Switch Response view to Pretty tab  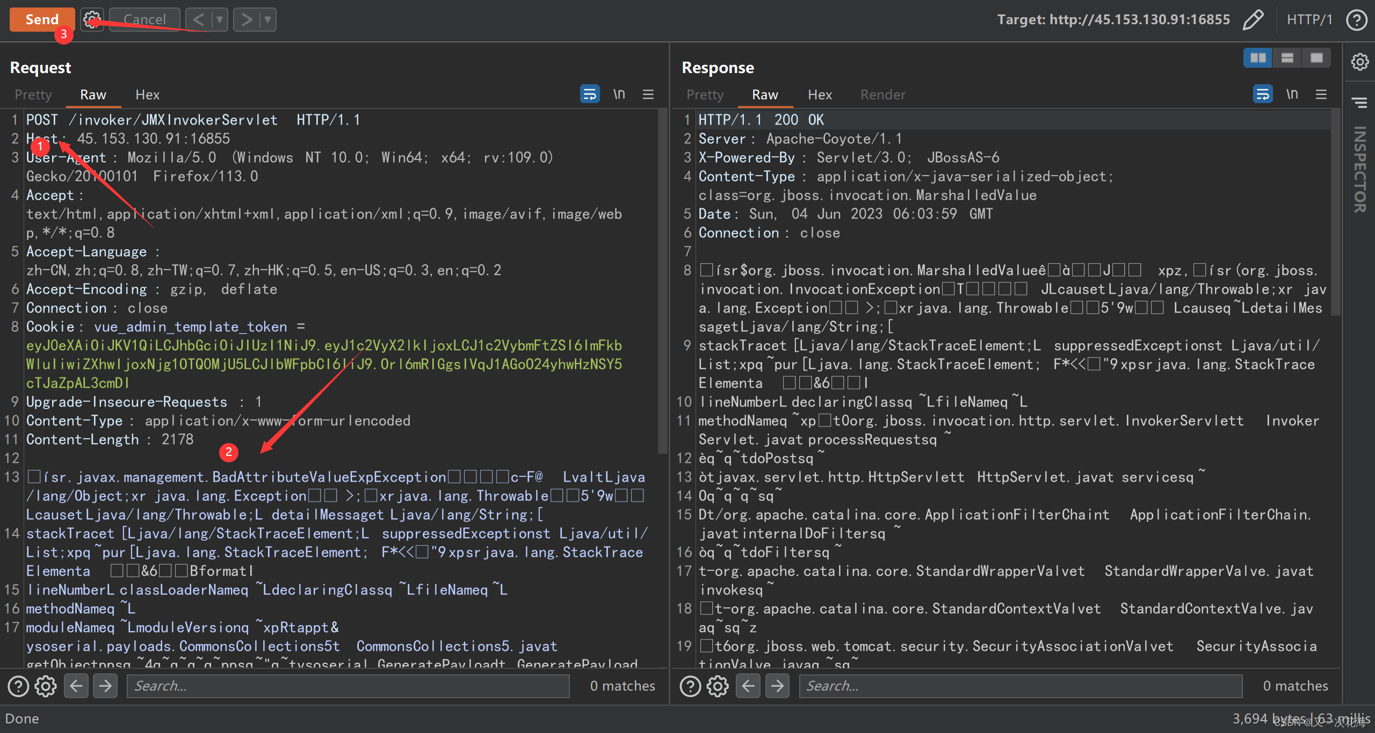coord(705,95)
